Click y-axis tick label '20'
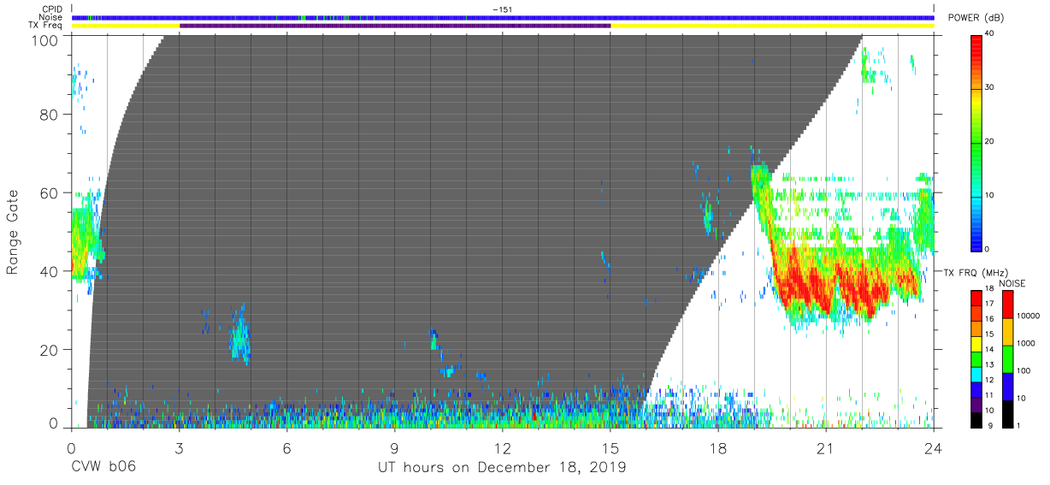 50,350
